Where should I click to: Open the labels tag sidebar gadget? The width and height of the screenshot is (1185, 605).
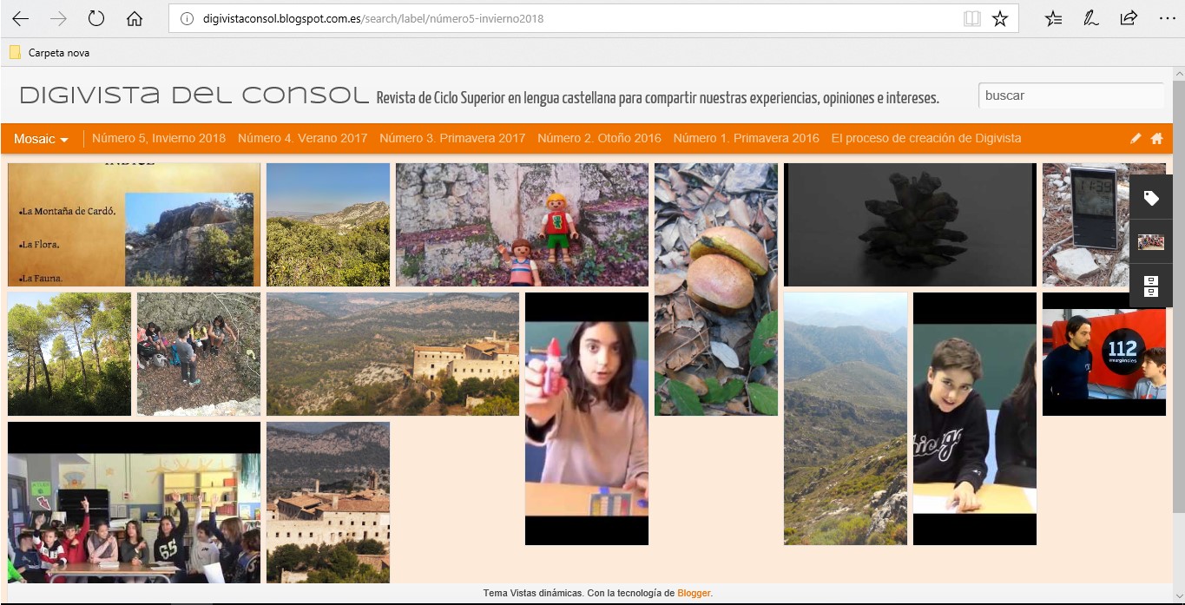[1151, 199]
